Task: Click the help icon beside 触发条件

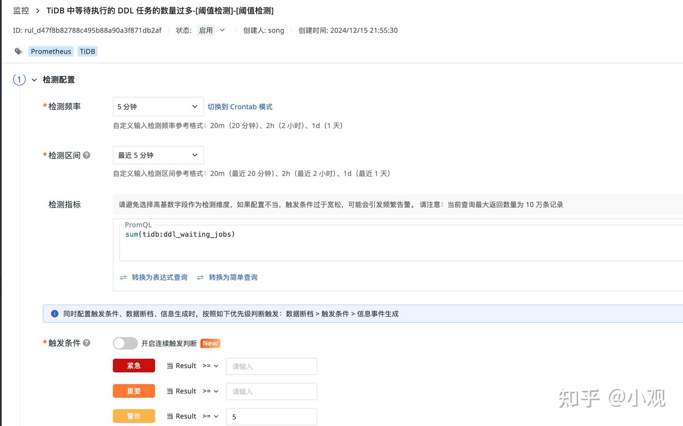Action: tap(86, 343)
